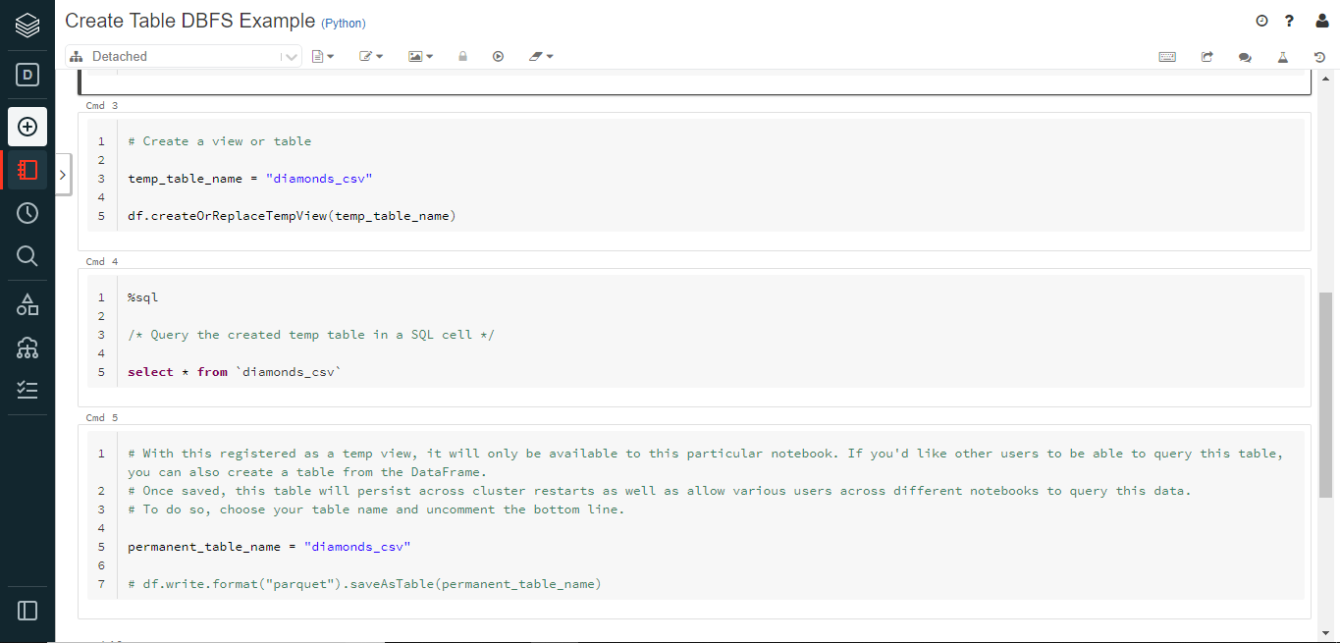Open the Clear eraser menu
The width and height of the screenshot is (1340, 643).
(x=541, y=57)
